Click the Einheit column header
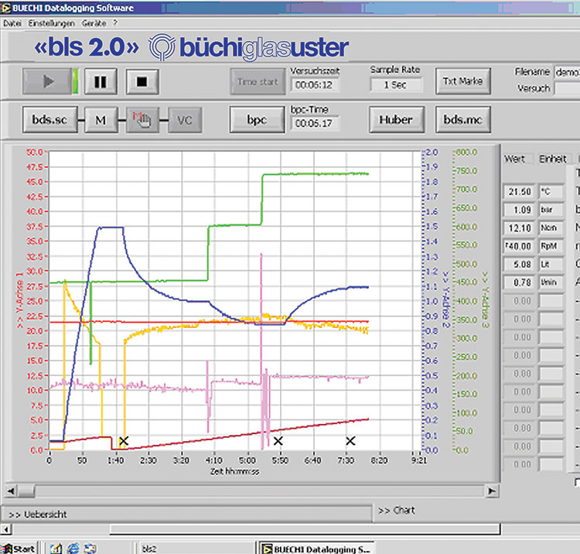 coord(553,159)
